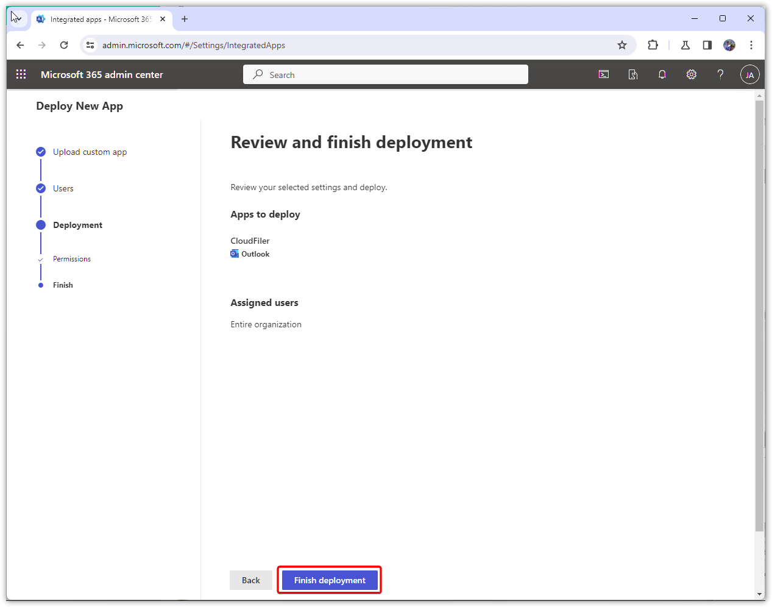
Task: Click into the admin center Search box
Action: pyautogui.click(x=386, y=74)
